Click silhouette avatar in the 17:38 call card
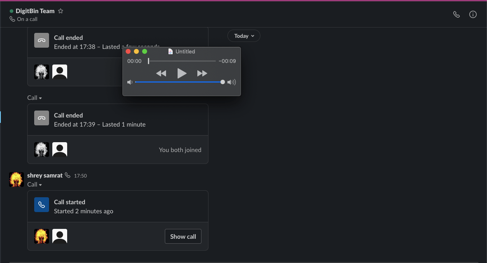 (60, 72)
